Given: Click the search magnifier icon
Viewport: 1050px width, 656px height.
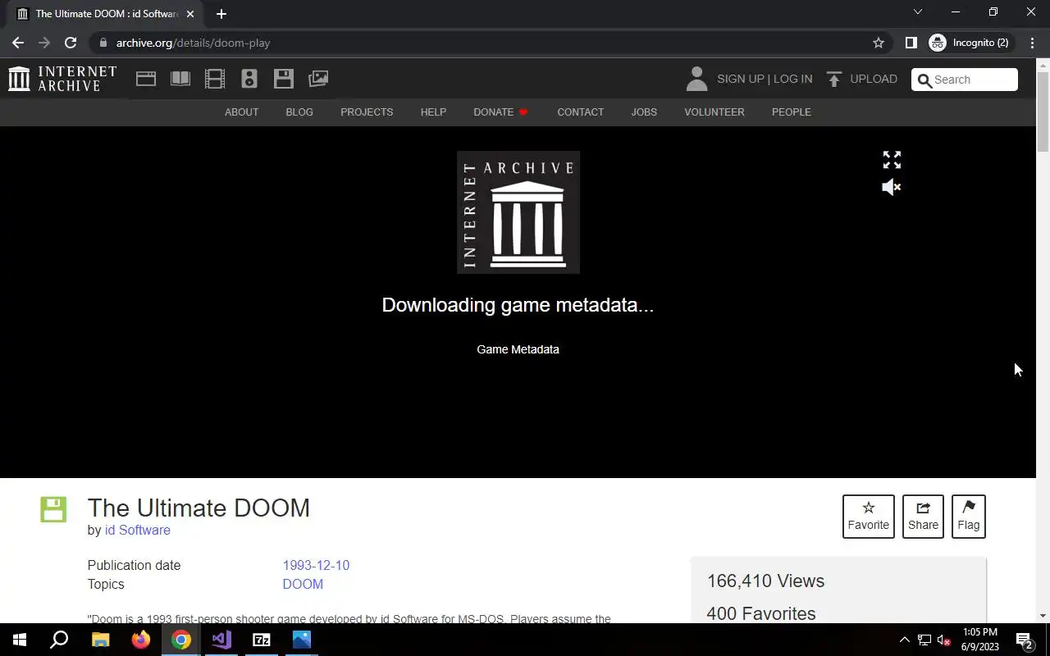Looking at the screenshot, I should coord(924,80).
